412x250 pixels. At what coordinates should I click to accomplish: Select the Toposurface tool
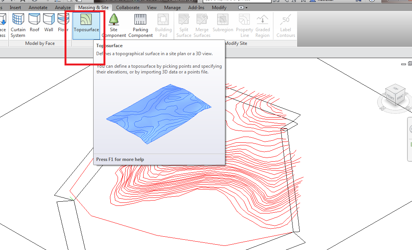coord(86,25)
